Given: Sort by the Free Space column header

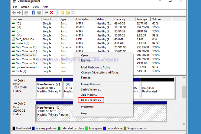Looking at the screenshot, I should [x=143, y=19].
